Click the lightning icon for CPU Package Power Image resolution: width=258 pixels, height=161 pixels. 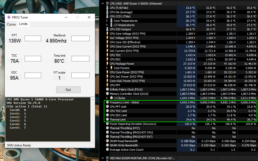click(x=107, y=63)
